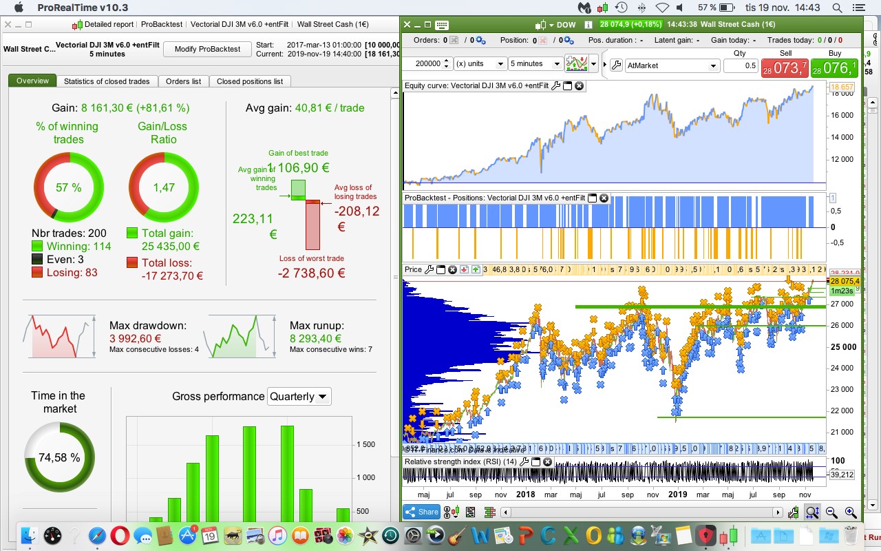Close the ProBacktest Positions panel

tap(604, 198)
